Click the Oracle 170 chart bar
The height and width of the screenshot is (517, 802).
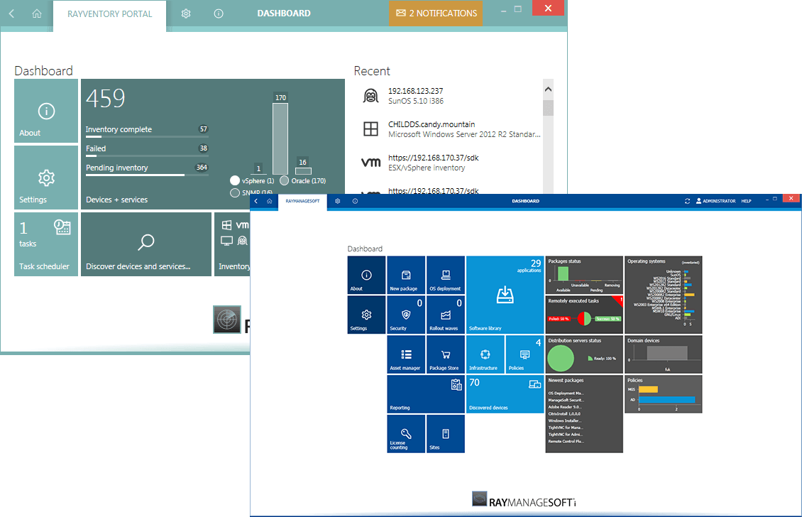pyautogui.click(x=280, y=138)
